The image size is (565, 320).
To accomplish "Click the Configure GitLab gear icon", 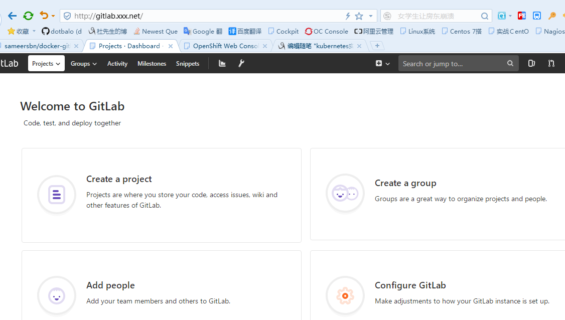I will click(x=345, y=295).
